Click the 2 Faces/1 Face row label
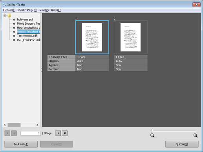Image resolution: width=203 pixels, height=152 pixels. (61, 57)
